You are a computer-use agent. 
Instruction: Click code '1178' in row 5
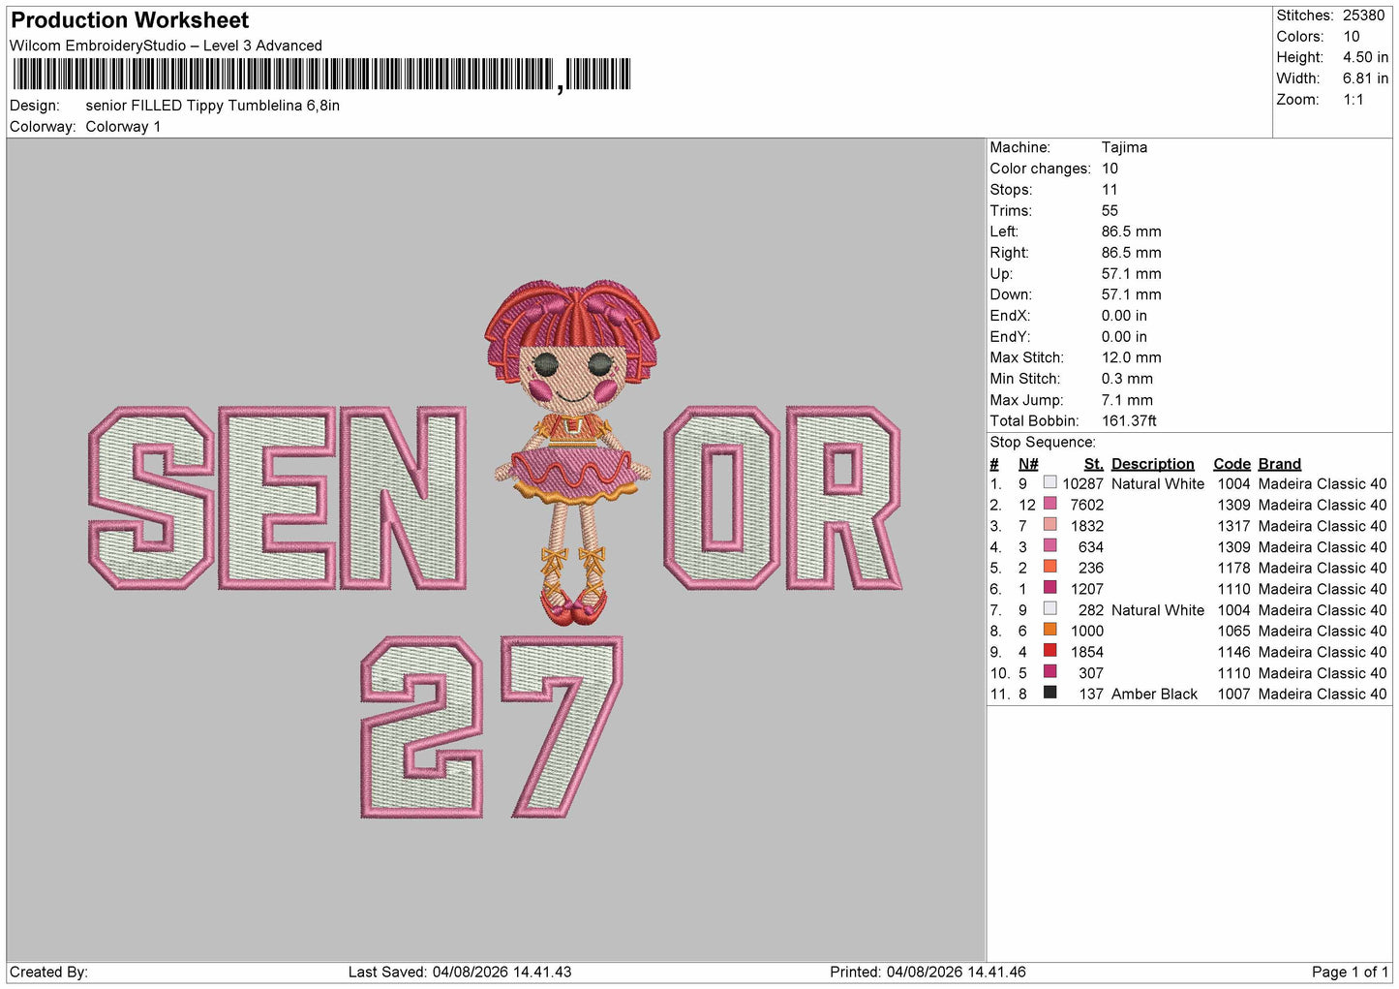coord(1233,568)
